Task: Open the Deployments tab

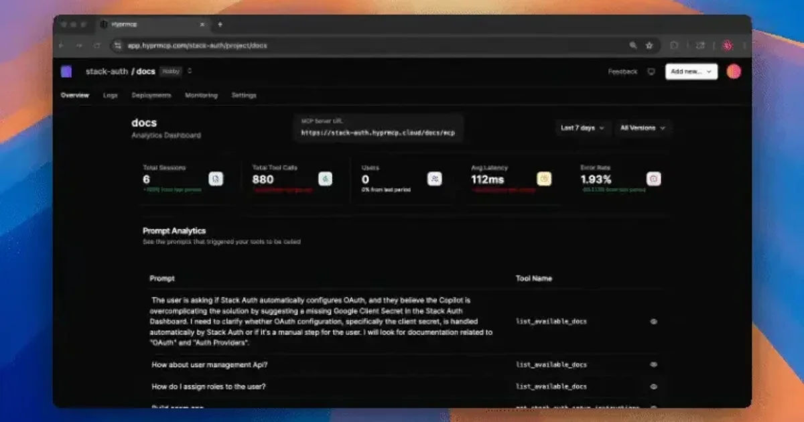Action: (151, 95)
